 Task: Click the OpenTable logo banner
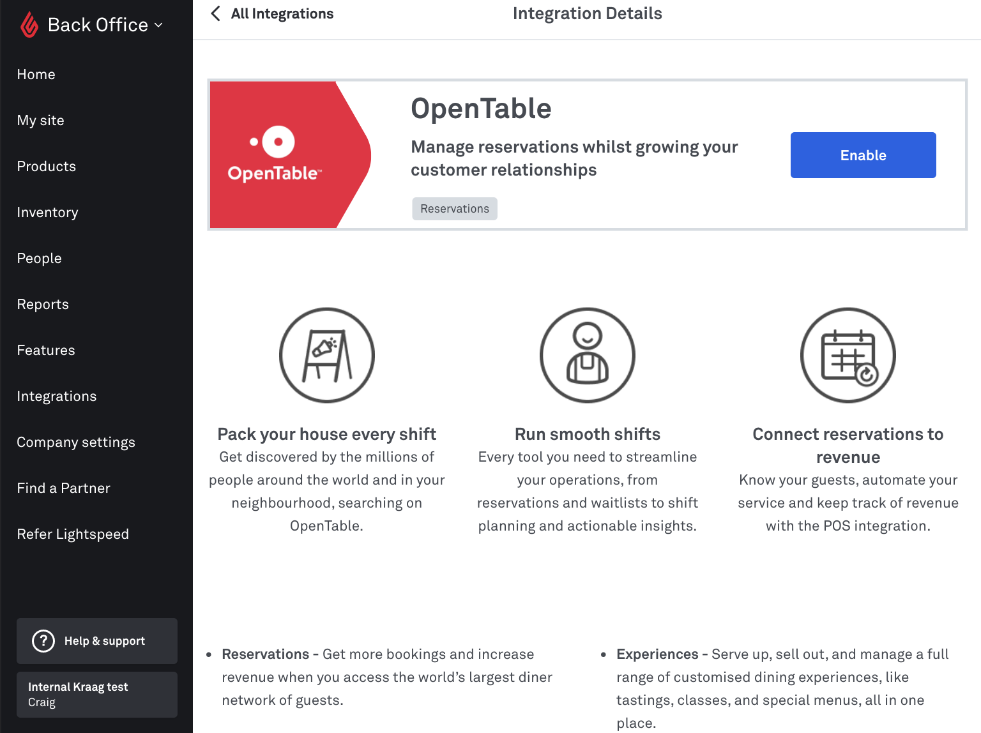coord(291,155)
